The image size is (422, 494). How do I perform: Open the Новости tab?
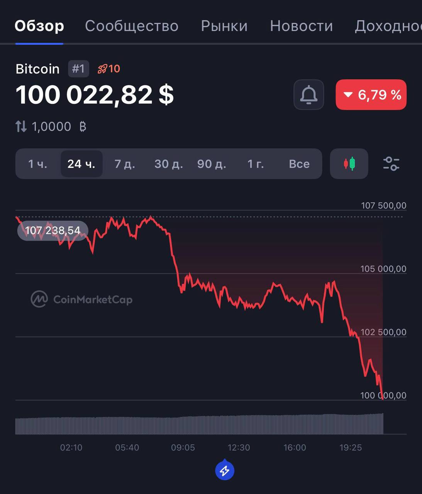point(301,26)
